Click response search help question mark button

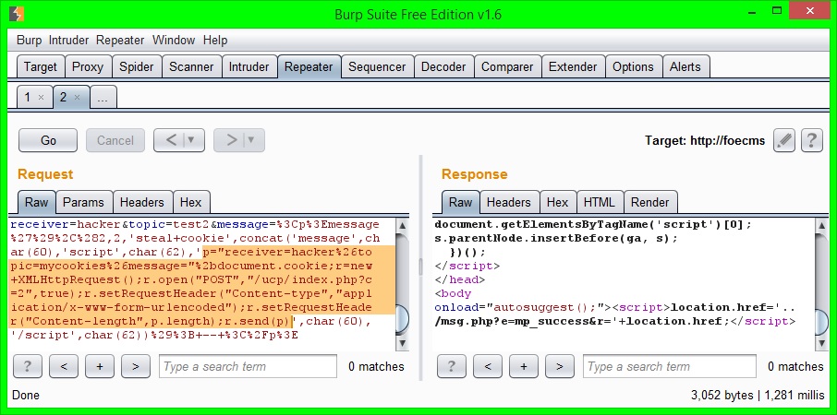coord(452,366)
